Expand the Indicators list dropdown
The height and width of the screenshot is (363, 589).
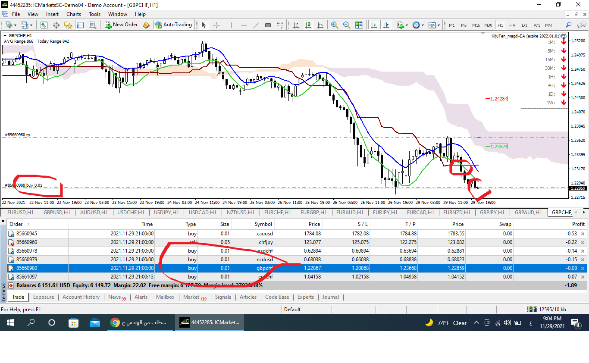(407, 25)
